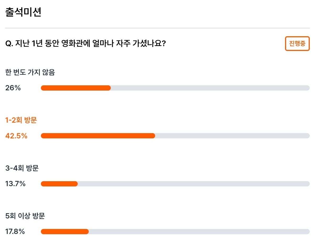The image size is (315, 251).
Task: Select the 5회 이상 방문 option
Action: (x=25, y=216)
